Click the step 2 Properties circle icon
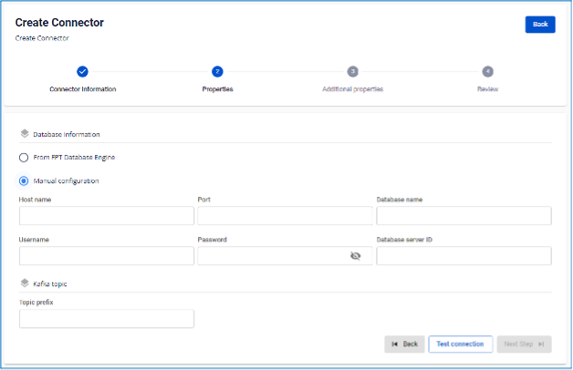The image size is (573, 370). pyautogui.click(x=217, y=71)
